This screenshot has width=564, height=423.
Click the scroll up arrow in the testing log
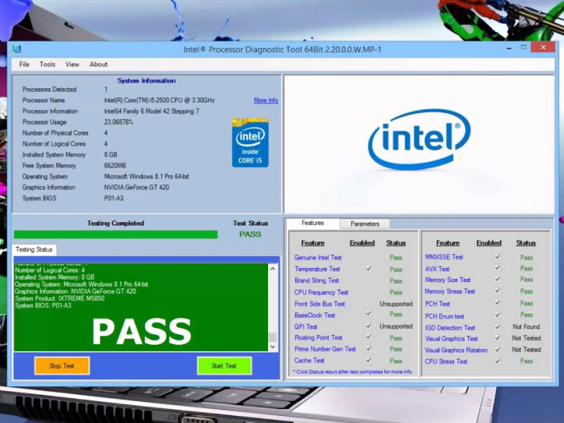(273, 269)
